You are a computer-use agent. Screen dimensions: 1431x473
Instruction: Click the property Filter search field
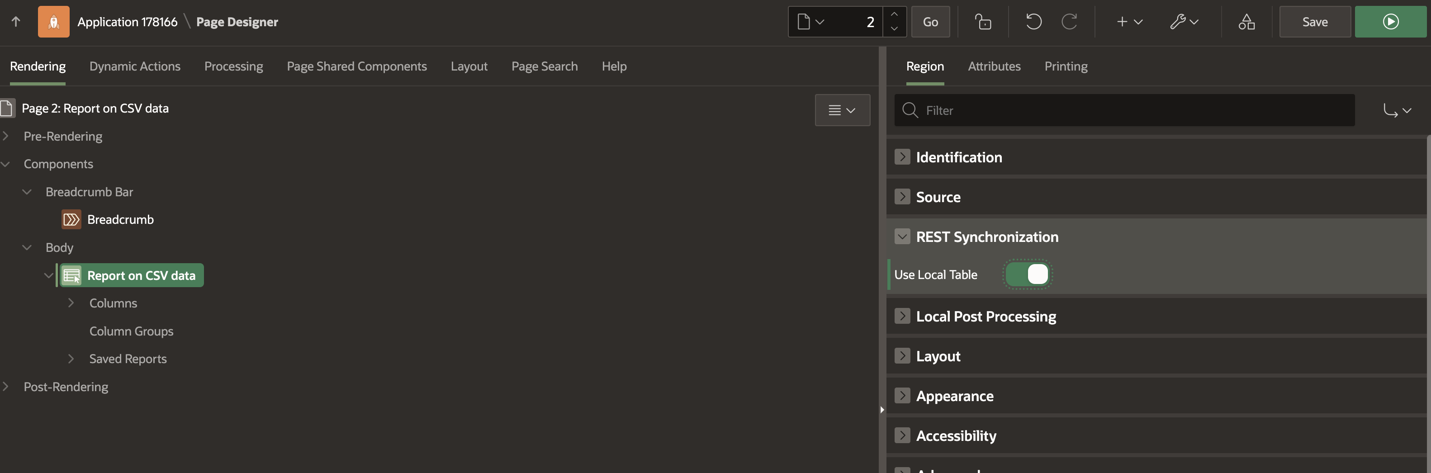1133,110
